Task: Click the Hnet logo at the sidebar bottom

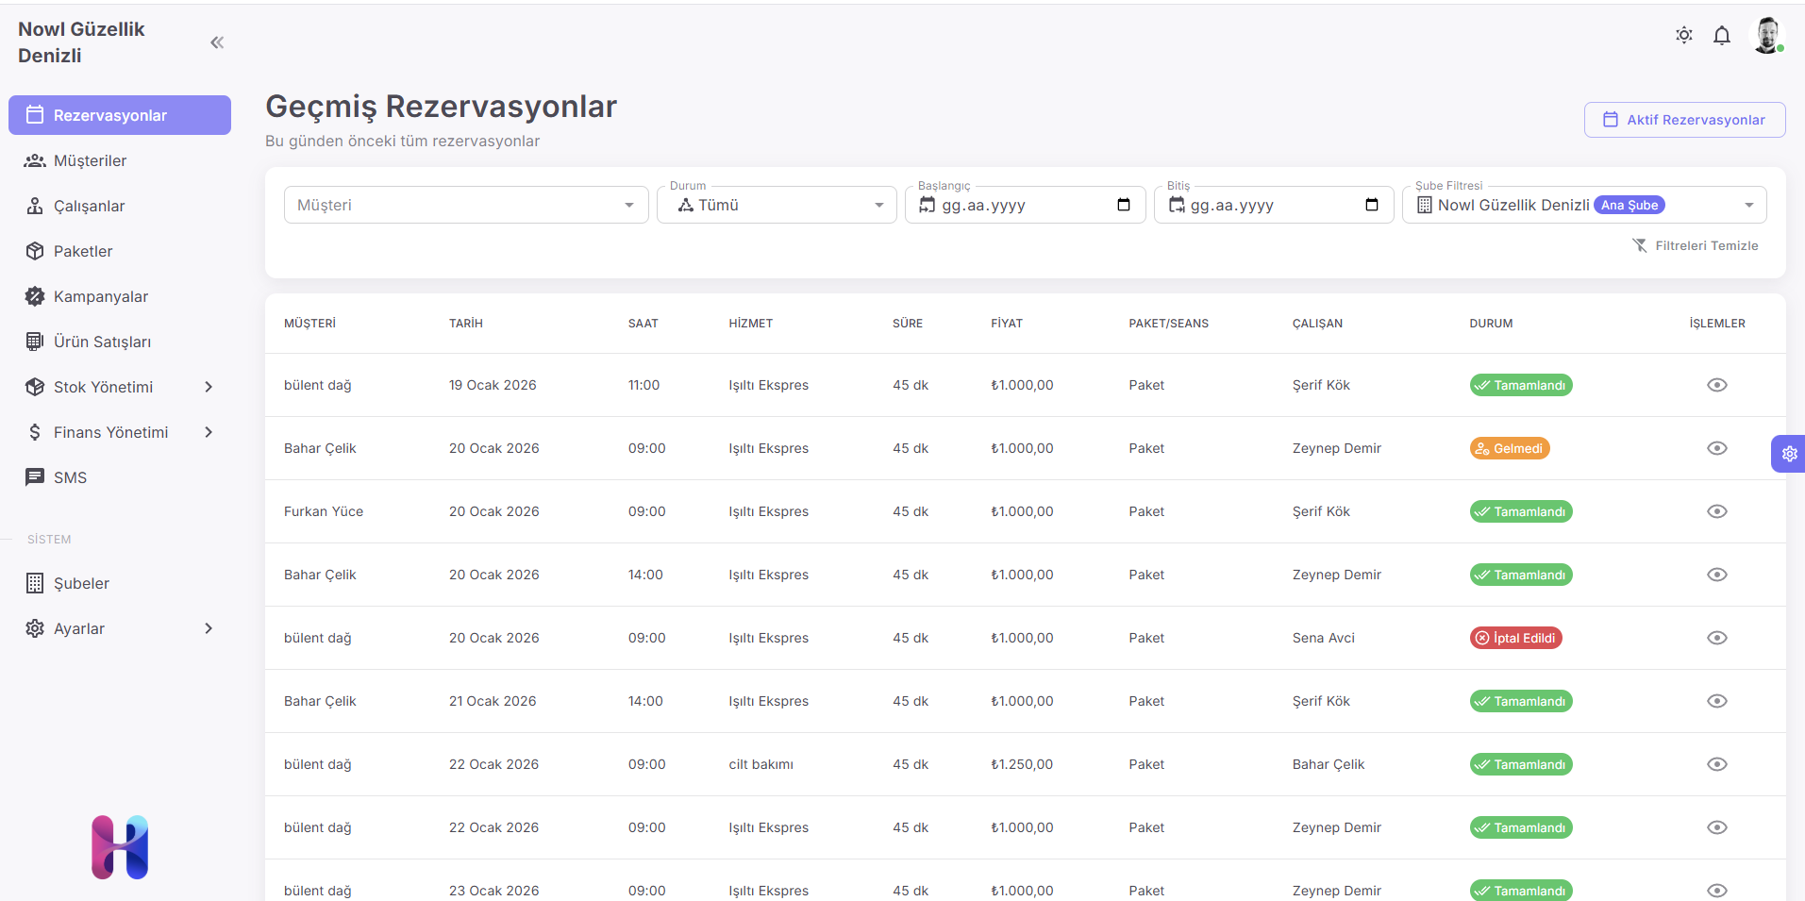Action: (x=120, y=846)
